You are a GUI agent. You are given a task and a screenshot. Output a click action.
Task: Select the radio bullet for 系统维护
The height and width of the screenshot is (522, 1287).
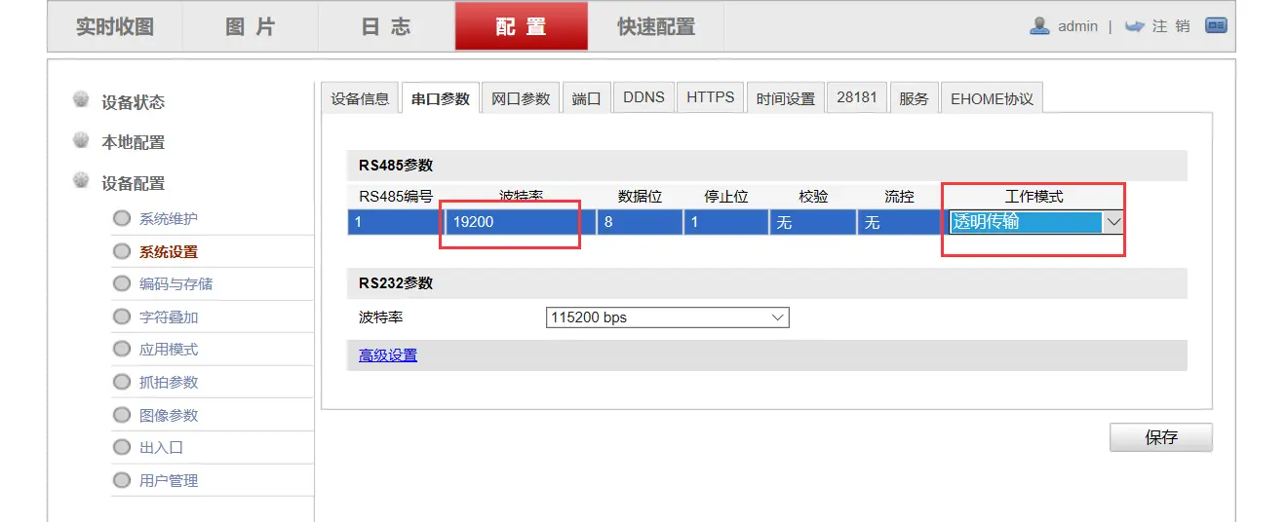click(x=122, y=218)
